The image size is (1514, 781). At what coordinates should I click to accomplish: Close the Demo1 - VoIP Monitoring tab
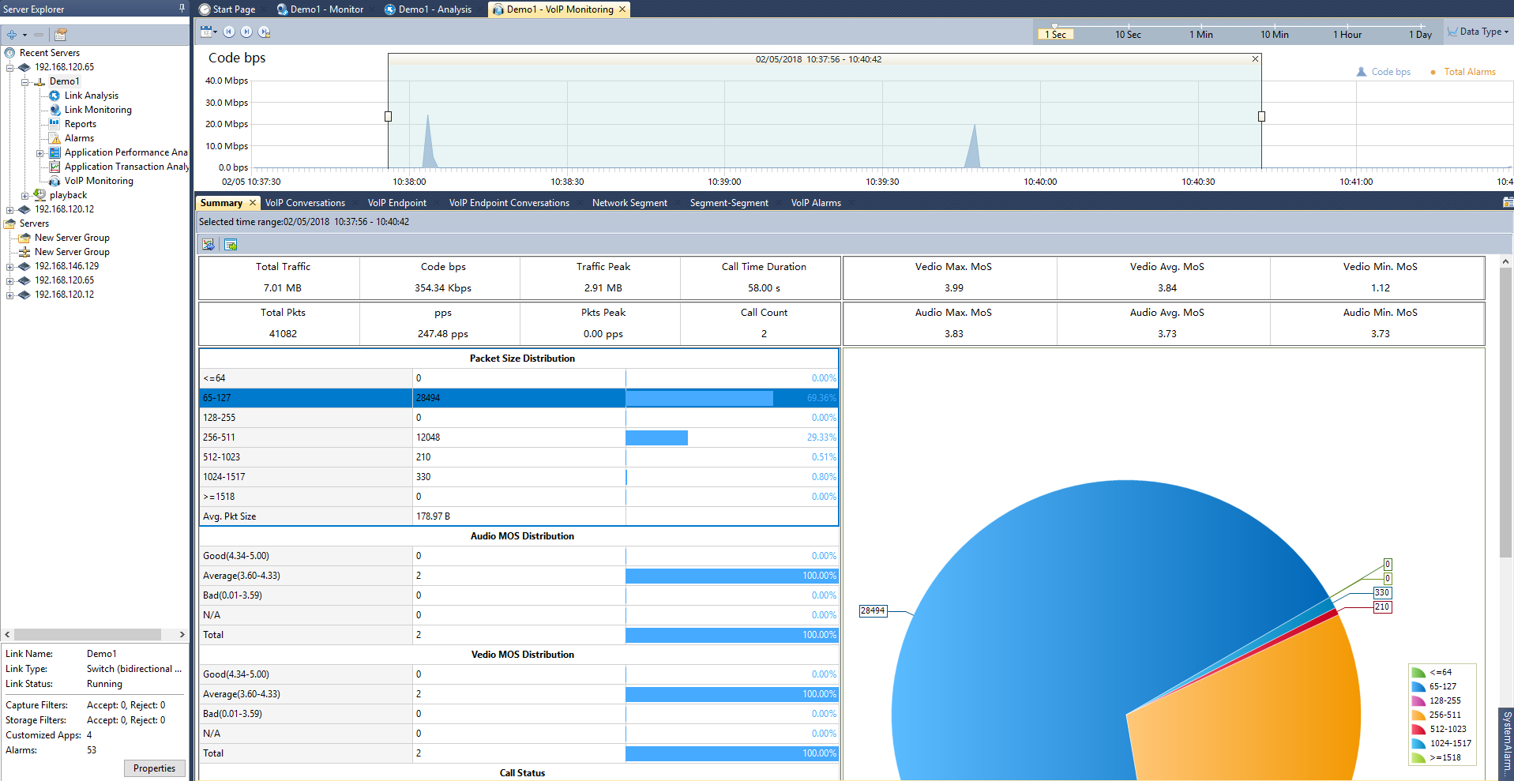click(x=622, y=9)
